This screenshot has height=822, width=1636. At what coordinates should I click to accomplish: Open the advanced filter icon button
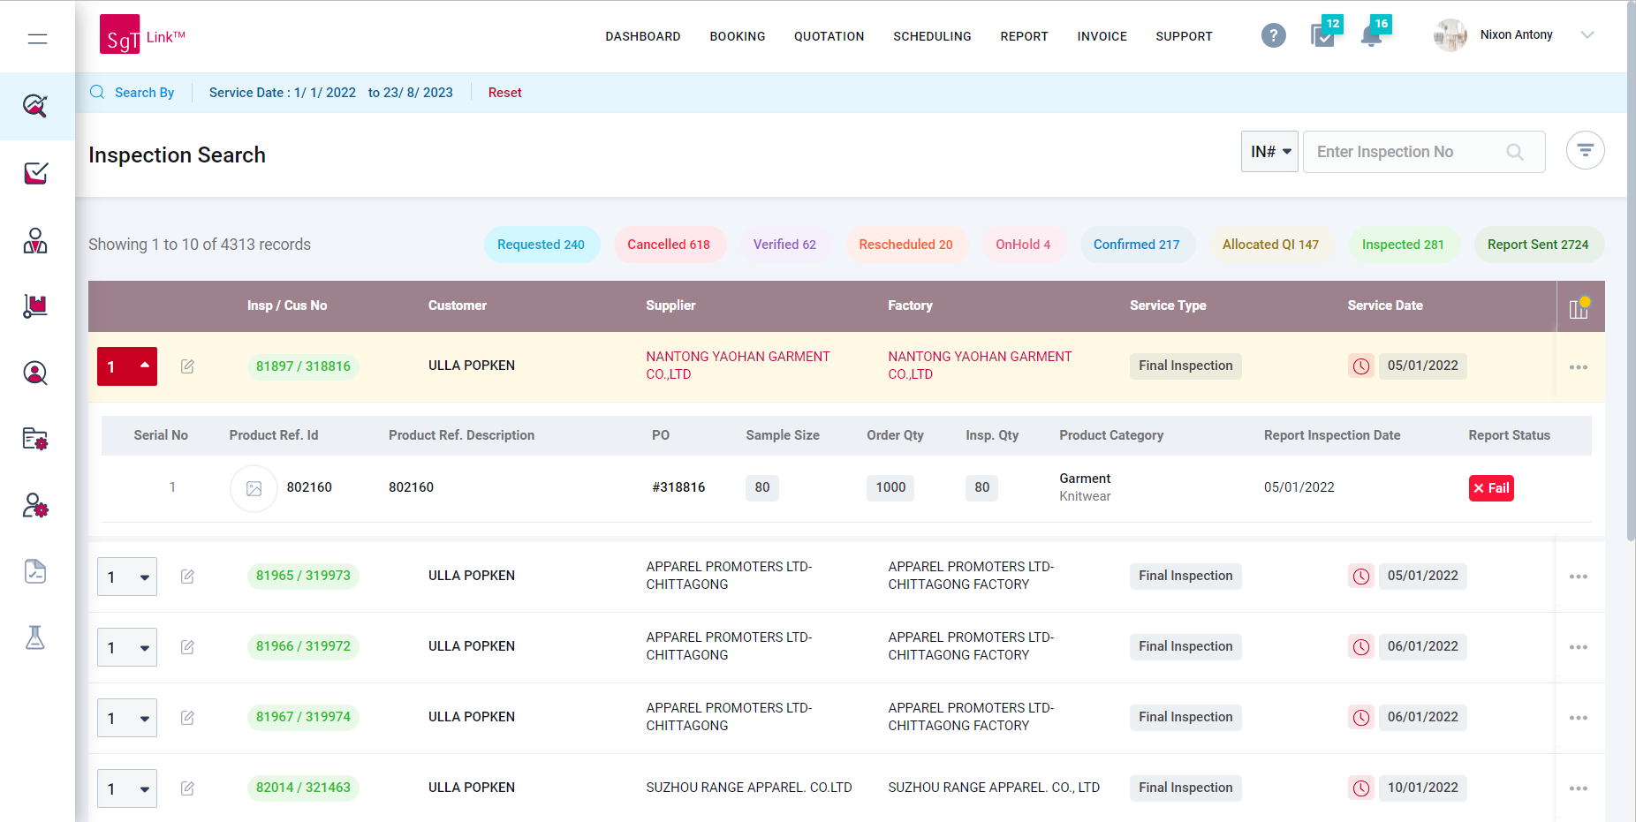[1585, 151]
